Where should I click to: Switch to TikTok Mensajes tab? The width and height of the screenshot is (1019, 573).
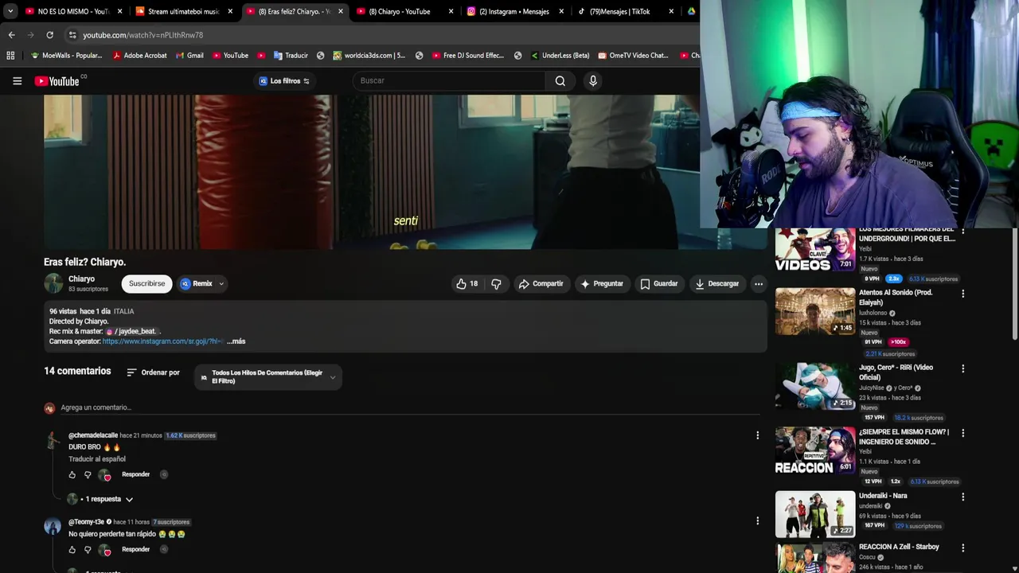click(x=626, y=11)
